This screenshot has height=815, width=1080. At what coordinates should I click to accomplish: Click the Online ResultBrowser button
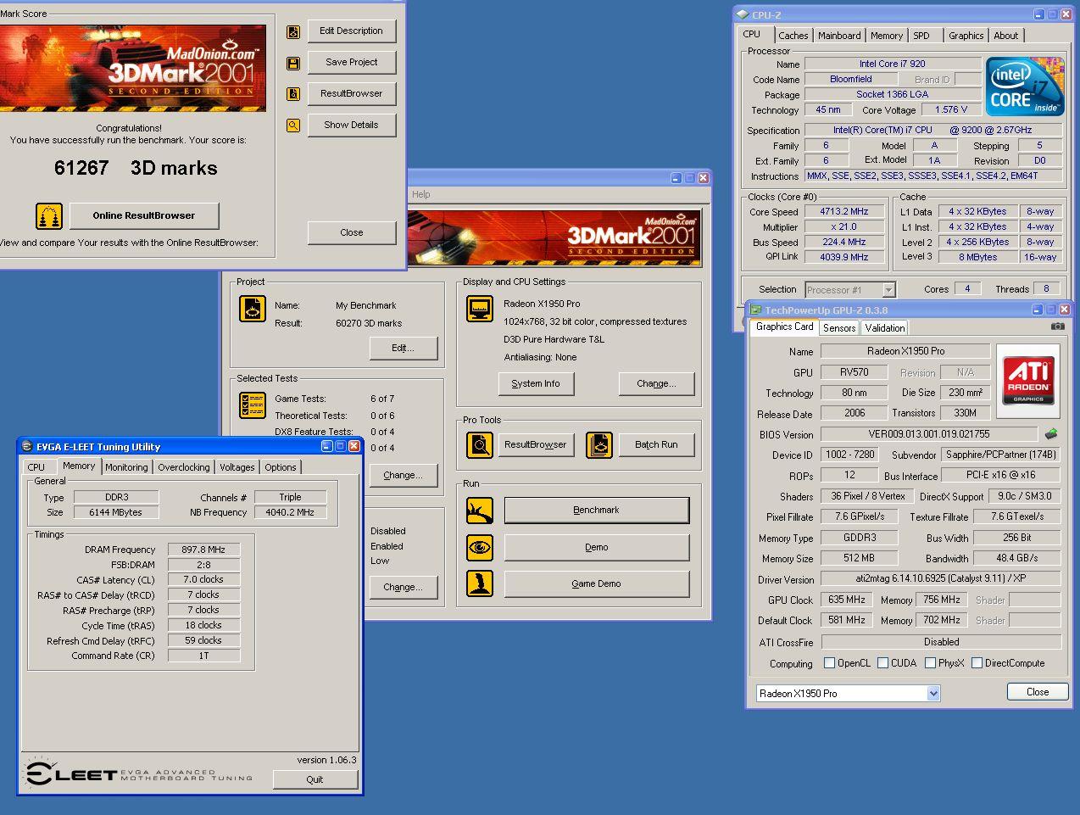pos(144,216)
